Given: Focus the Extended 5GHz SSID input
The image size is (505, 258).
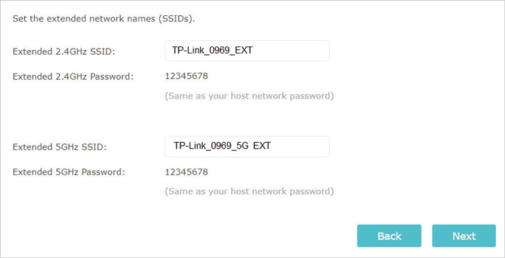Looking at the screenshot, I should click(x=247, y=146).
